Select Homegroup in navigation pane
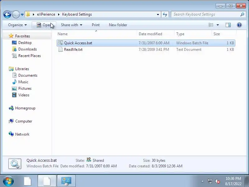 (x=25, y=108)
